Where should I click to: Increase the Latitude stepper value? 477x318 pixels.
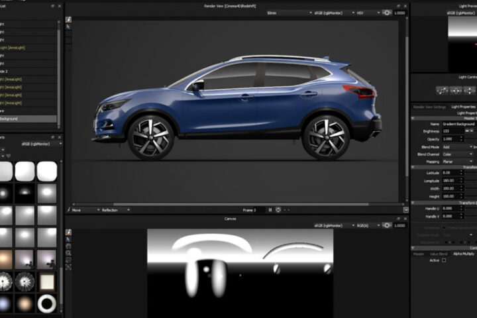point(461,172)
